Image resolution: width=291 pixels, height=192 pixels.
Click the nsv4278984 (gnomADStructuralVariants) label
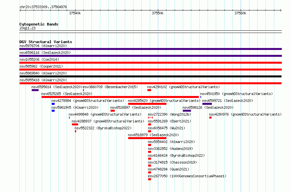[88, 101]
